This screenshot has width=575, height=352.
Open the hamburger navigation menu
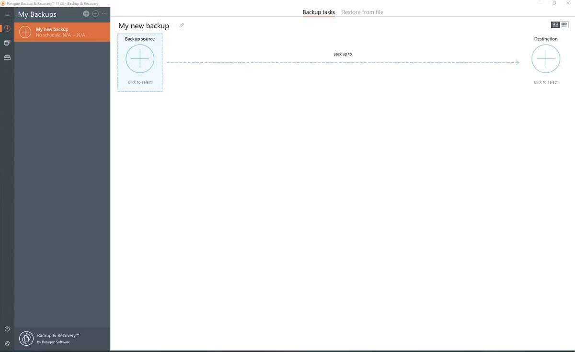pyautogui.click(x=7, y=13)
